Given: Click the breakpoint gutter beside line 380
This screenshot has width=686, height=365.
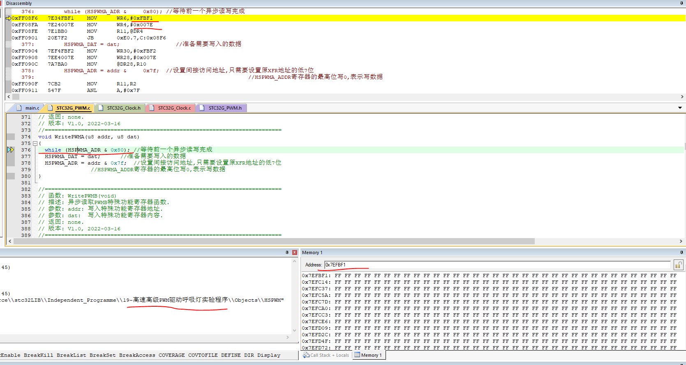Looking at the screenshot, I should tap(11, 176).
